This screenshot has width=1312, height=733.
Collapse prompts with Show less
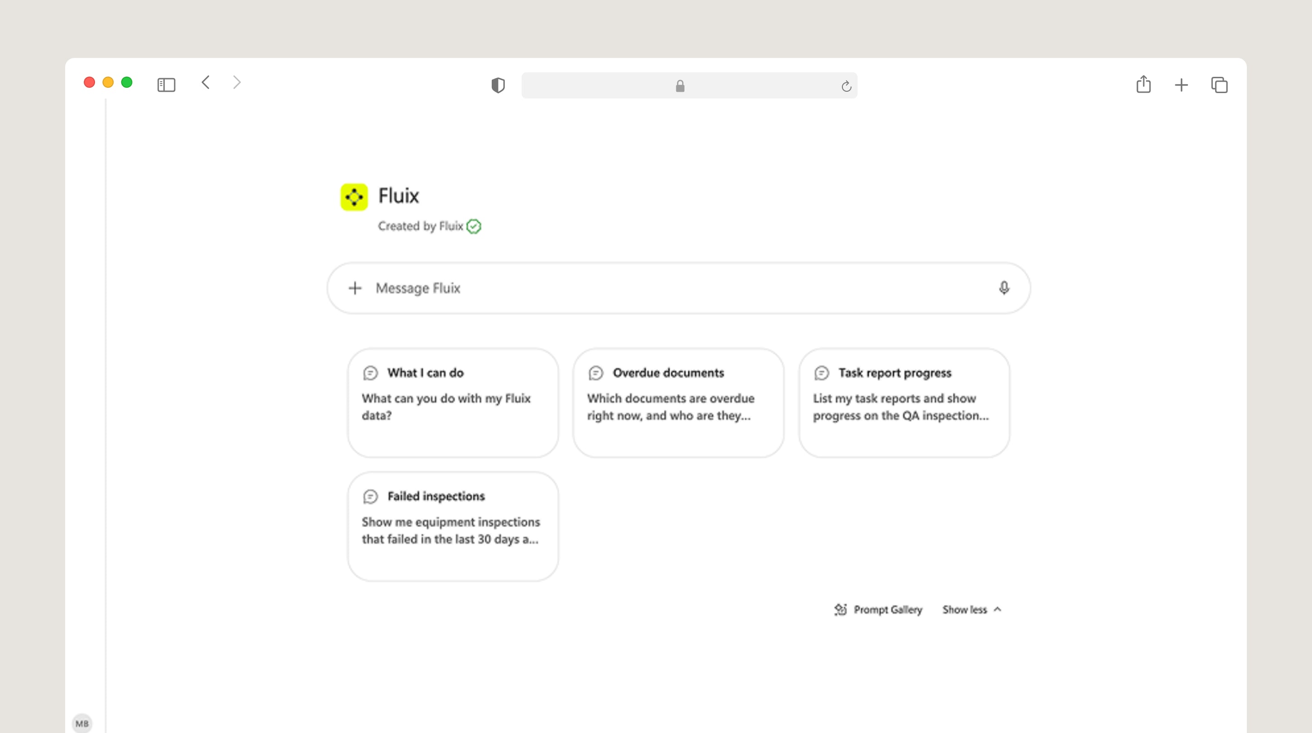[971, 609]
